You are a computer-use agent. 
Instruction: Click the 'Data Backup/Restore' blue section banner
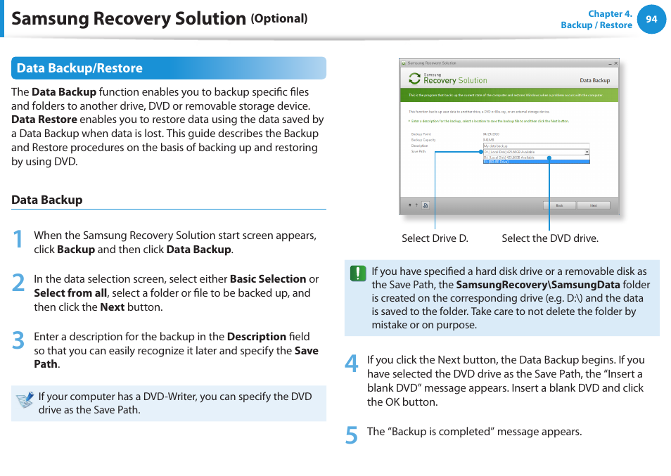(x=169, y=68)
